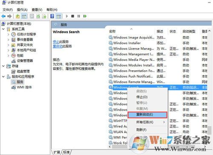Select the Shared Folders (共享文件夹) icon
This screenshot has height=155, width=213.
(13, 45)
